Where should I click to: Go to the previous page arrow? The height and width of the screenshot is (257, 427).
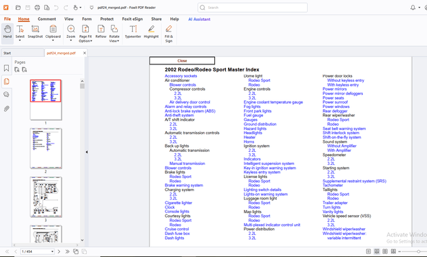click(16, 252)
